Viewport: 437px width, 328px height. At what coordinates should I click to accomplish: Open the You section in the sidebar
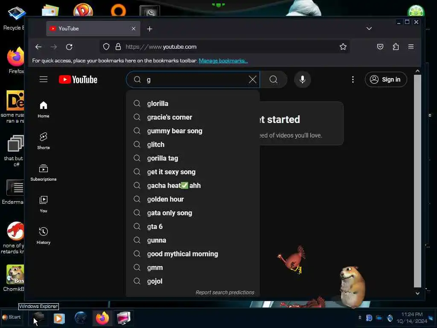pyautogui.click(x=44, y=204)
